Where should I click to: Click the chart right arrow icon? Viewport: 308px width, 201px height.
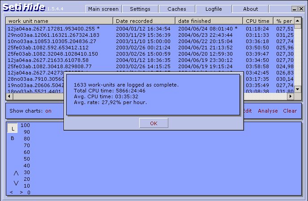click(21, 192)
